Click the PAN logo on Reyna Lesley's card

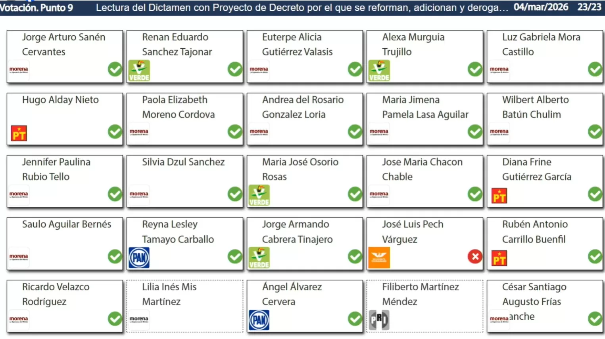tap(139, 257)
